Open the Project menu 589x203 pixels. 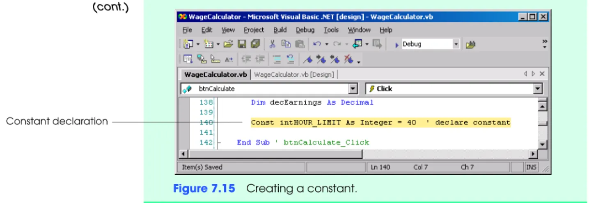254,30
